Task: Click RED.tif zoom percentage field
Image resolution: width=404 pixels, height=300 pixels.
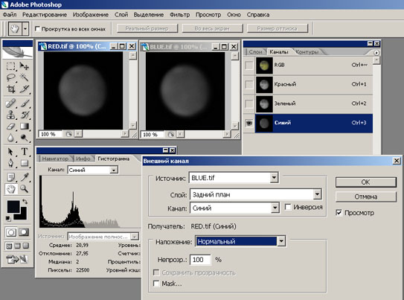Action: (50, 134)
